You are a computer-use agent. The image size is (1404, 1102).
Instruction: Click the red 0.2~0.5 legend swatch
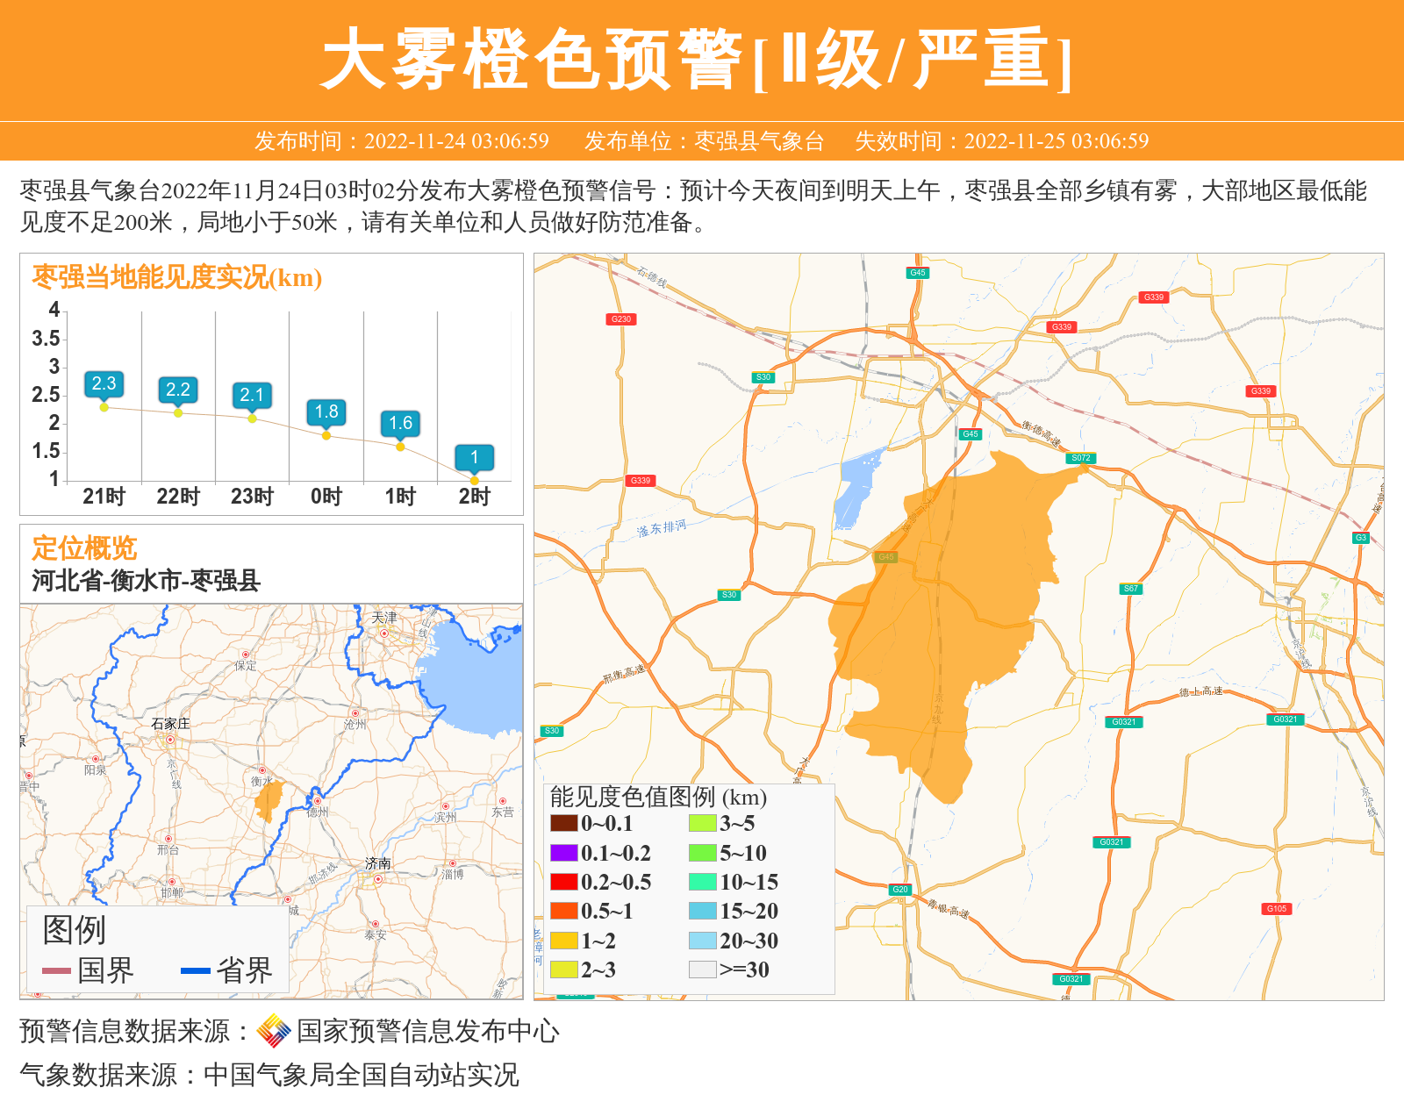pyautogui.click(x=563, y=882)
